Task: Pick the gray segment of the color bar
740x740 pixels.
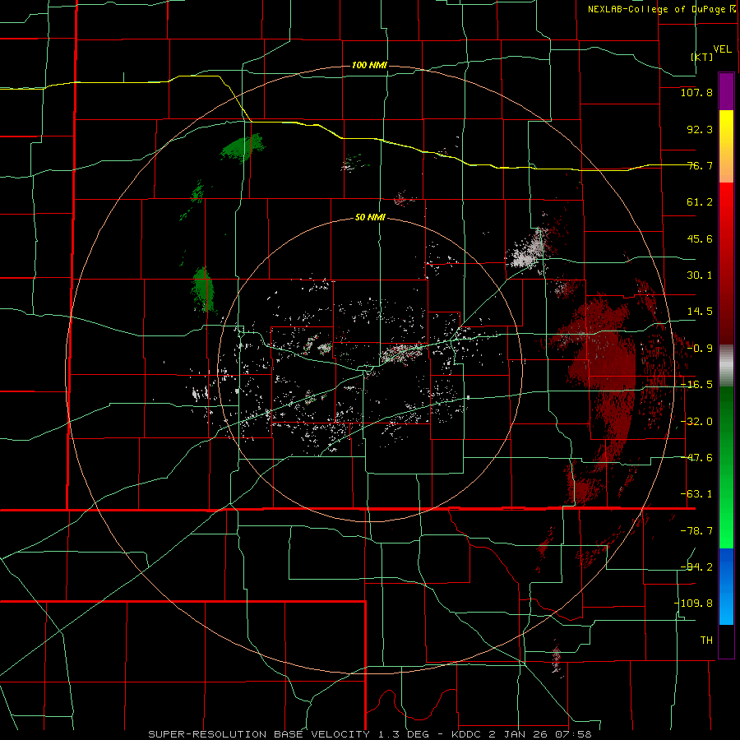Action: point(726,366)
